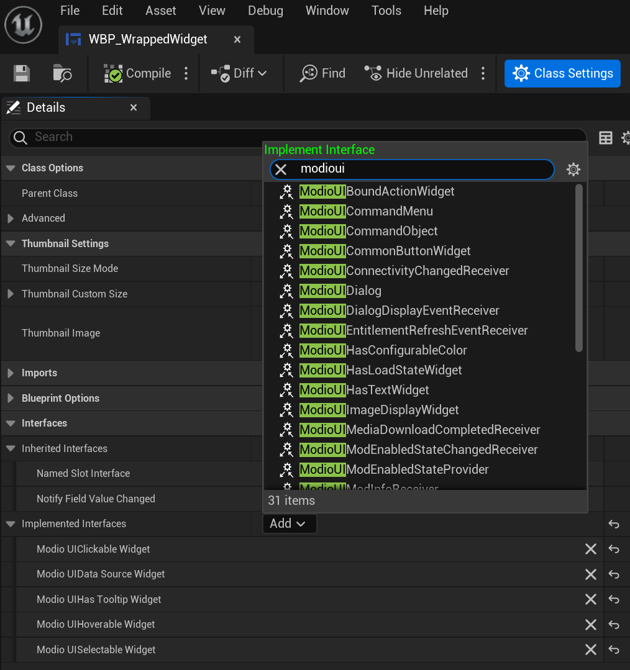The width and height of the screenshot is (630, 670).
Task: Save the current asset with the floppy disk icon
Action: tap(21, 73)
